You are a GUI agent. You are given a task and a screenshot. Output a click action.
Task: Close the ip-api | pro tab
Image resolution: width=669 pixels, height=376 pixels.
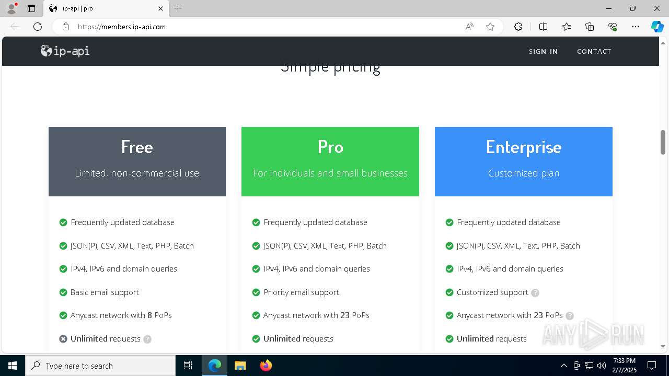tap(160, 8)
